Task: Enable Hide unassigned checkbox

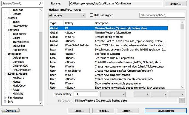Action: 91,15
